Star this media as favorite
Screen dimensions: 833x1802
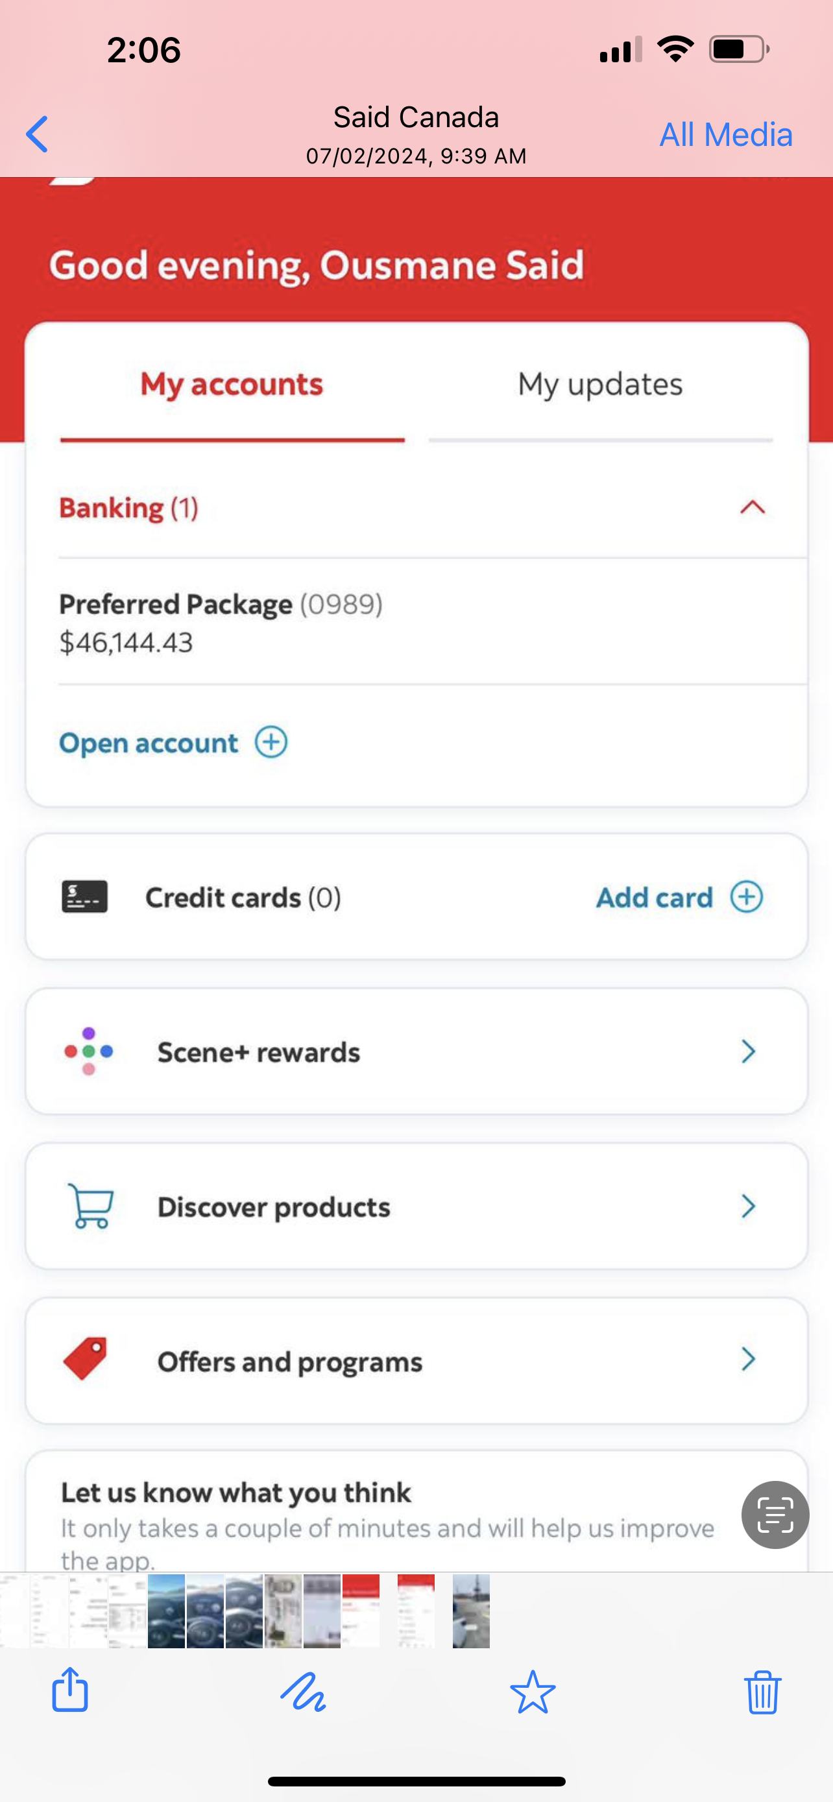[532, 1692]
